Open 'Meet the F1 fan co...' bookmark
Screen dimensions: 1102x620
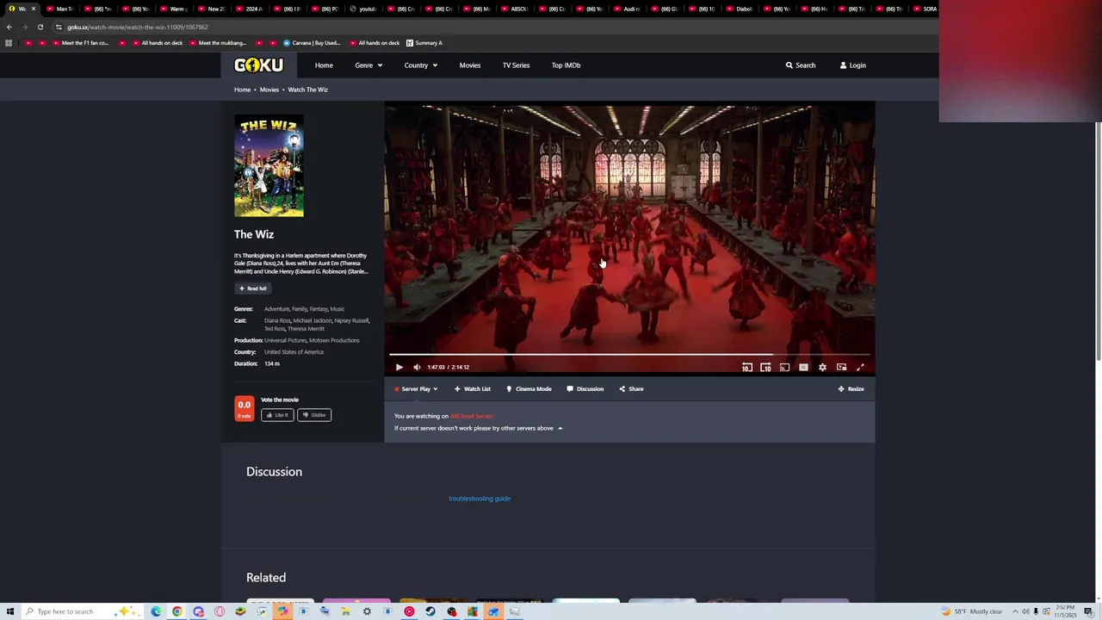click(x=79, y=43)
